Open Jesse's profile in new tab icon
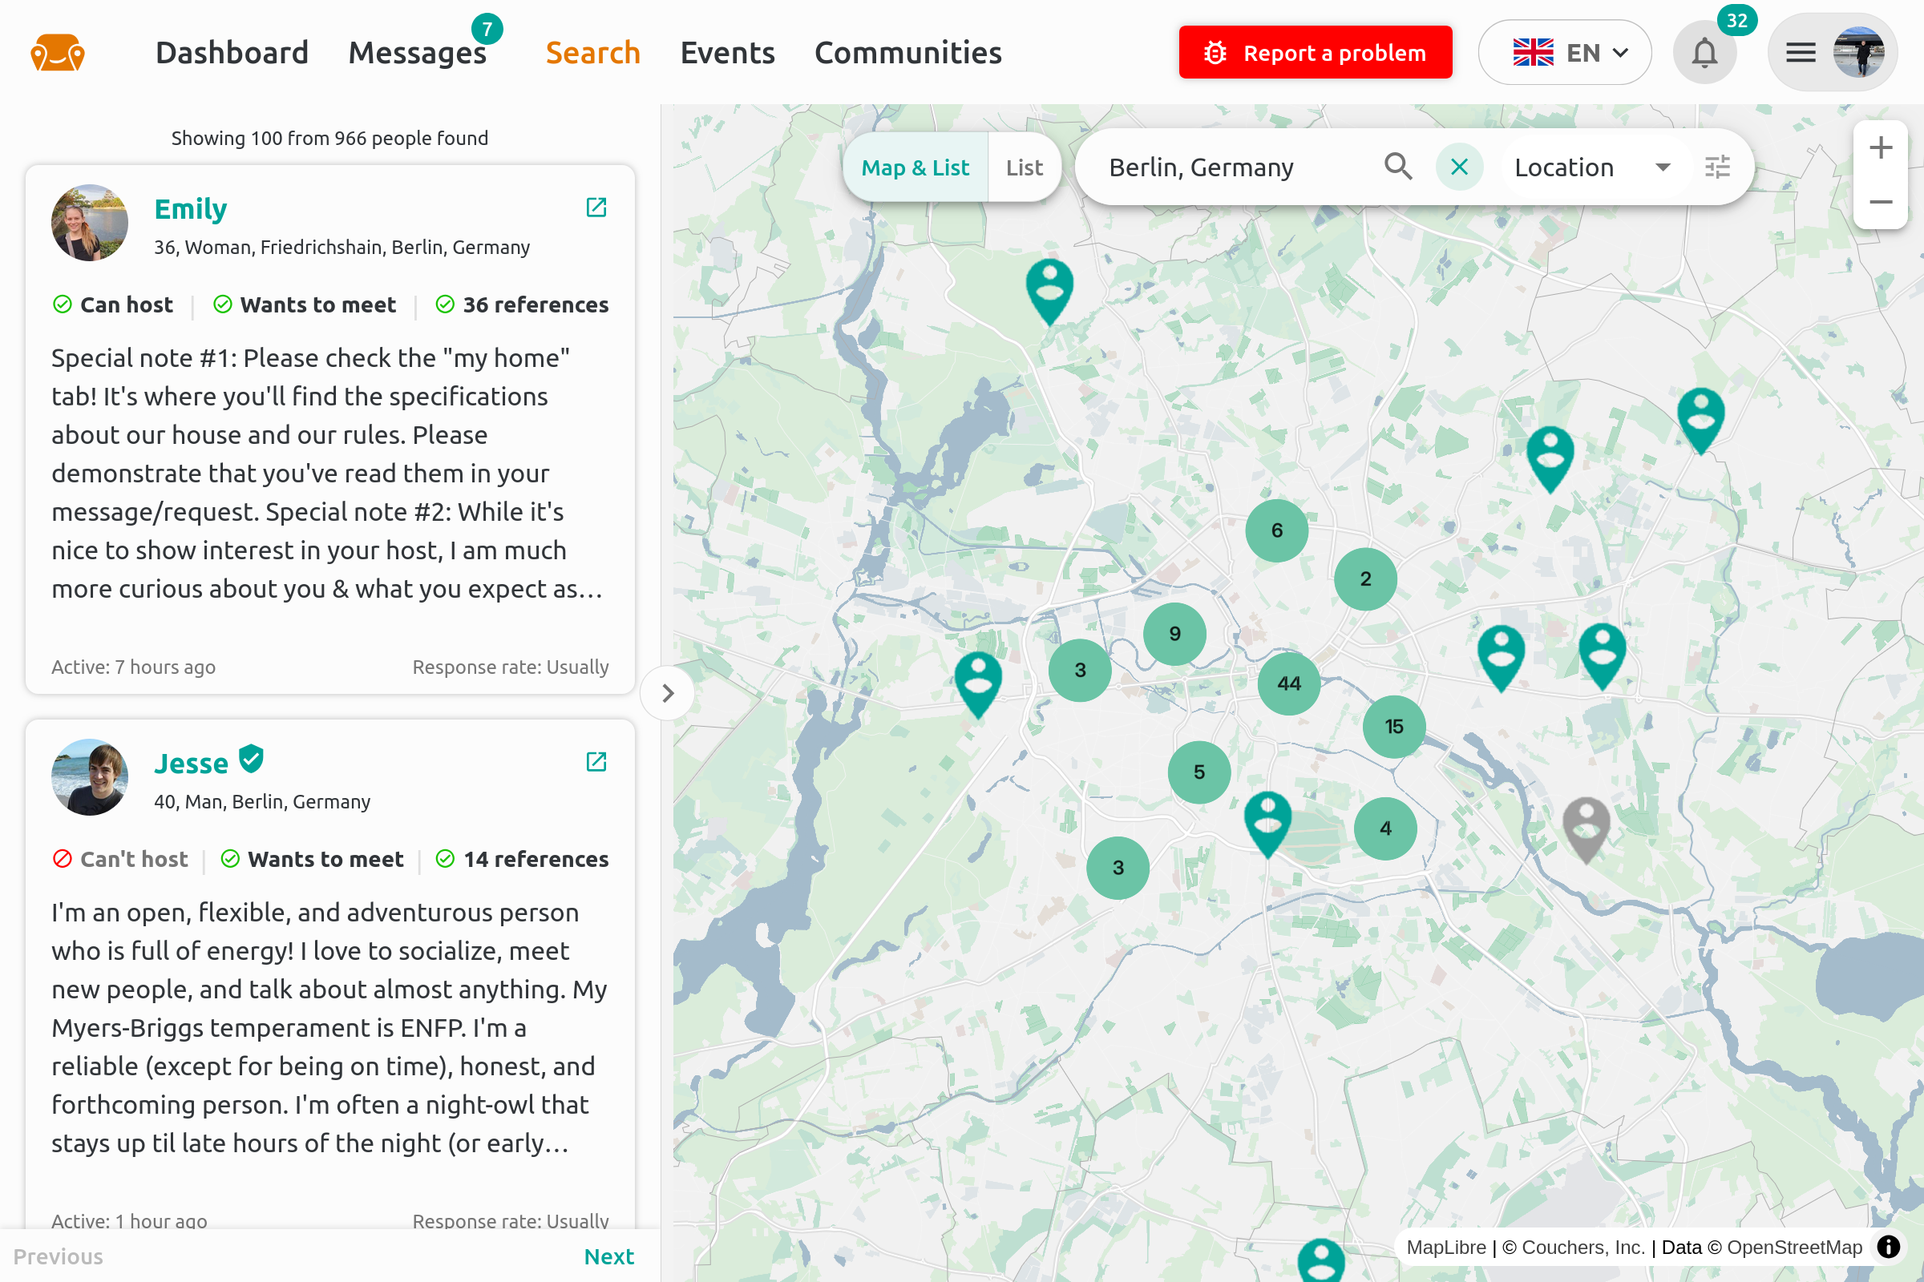The image size is (1924, 1282). tap(596, 762)
